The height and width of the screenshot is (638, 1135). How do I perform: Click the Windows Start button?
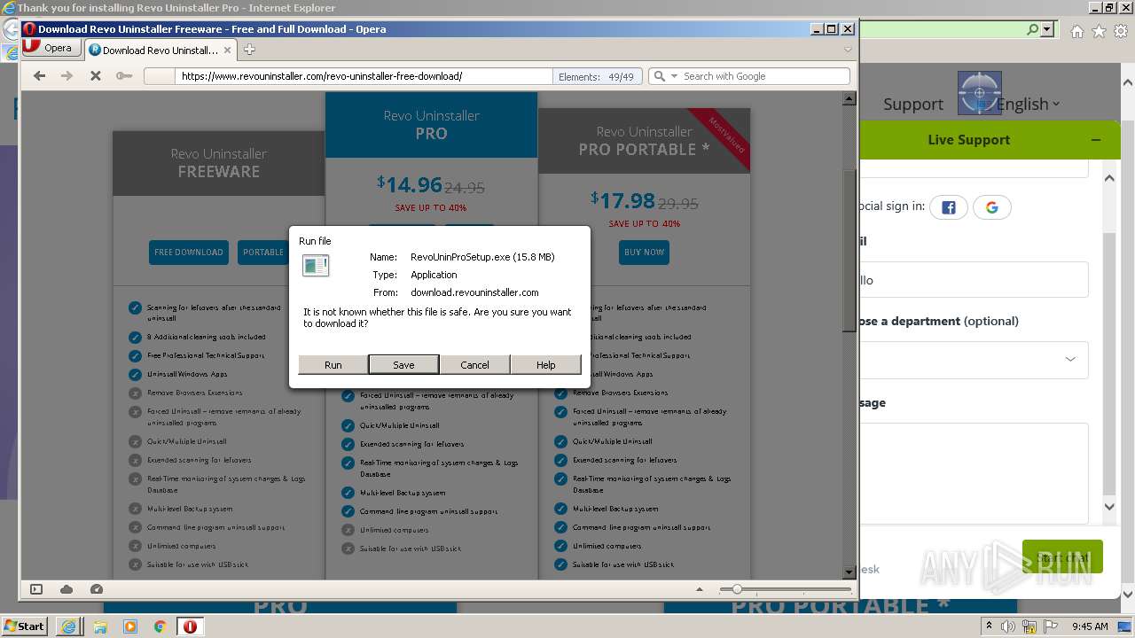24,626
